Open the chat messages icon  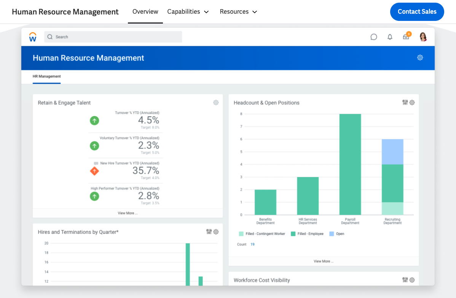374,37
